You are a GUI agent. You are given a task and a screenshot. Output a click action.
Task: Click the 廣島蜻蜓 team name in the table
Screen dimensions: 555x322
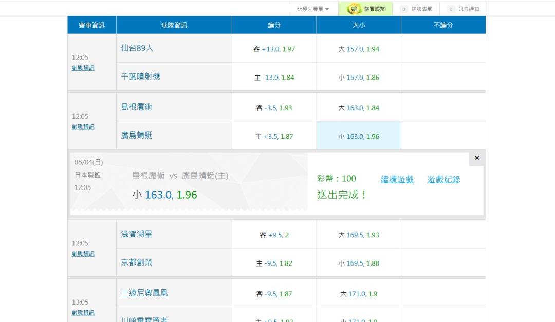[137, 135]
